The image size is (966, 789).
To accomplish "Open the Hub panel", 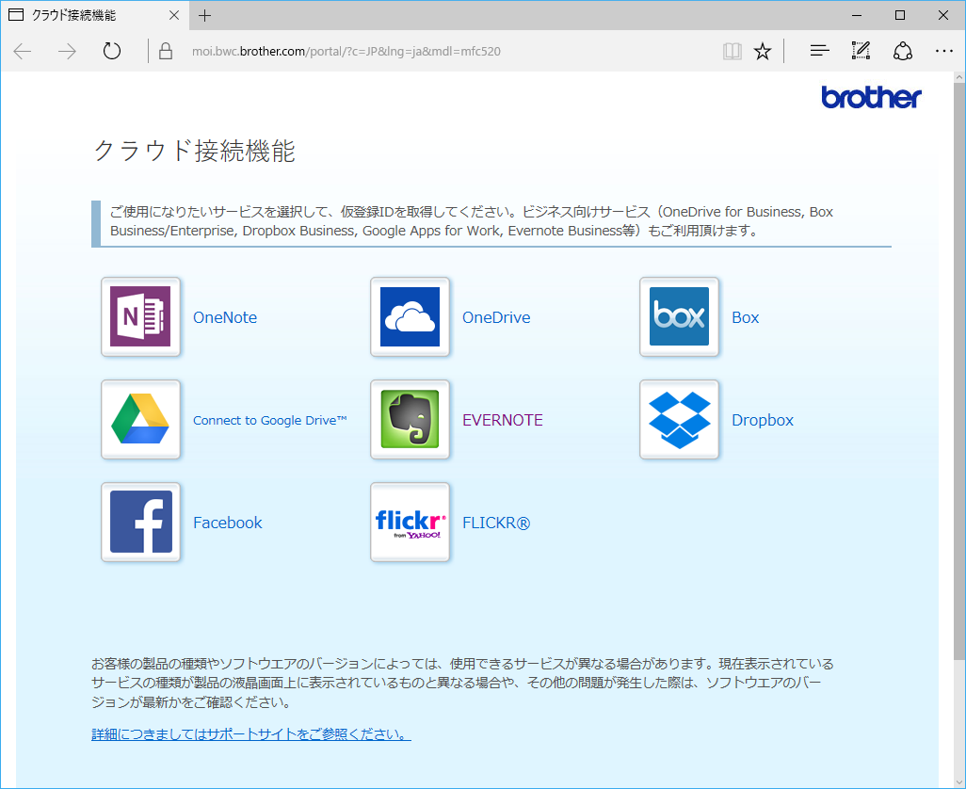I will 819,51.
